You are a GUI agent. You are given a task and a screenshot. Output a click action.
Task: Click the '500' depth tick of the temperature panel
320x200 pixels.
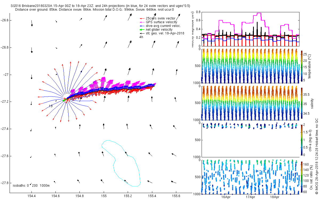point(197,66)
